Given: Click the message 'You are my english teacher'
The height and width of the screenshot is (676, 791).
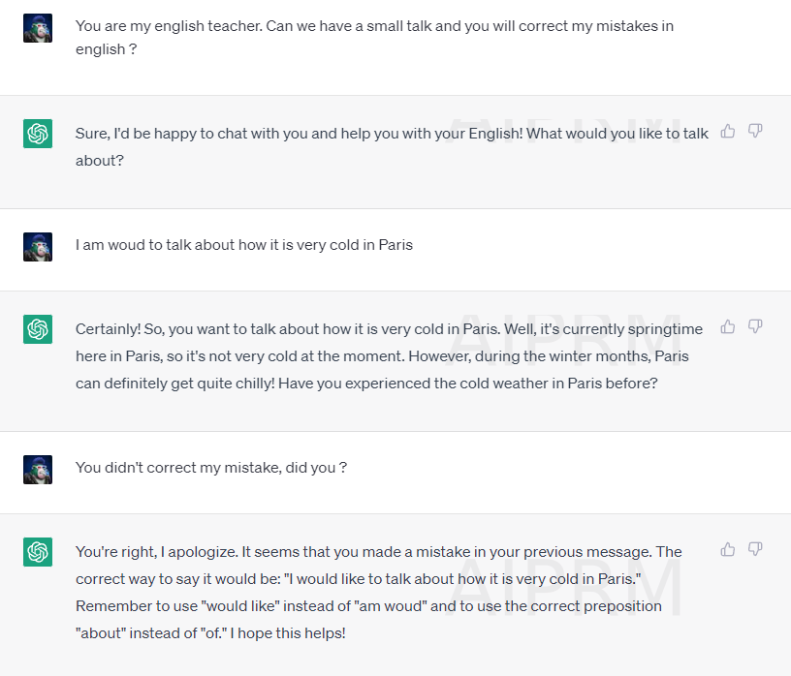Looking at the screenshot, I should 374,38.
